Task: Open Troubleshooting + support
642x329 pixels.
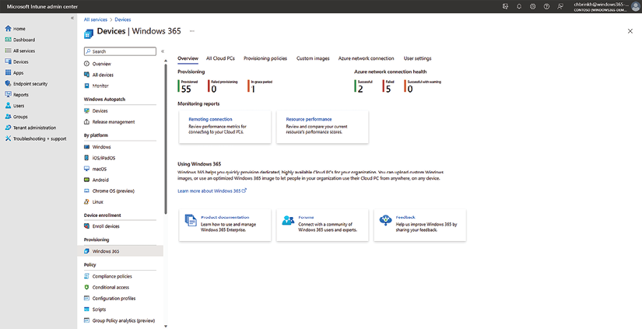Action: 35,138
